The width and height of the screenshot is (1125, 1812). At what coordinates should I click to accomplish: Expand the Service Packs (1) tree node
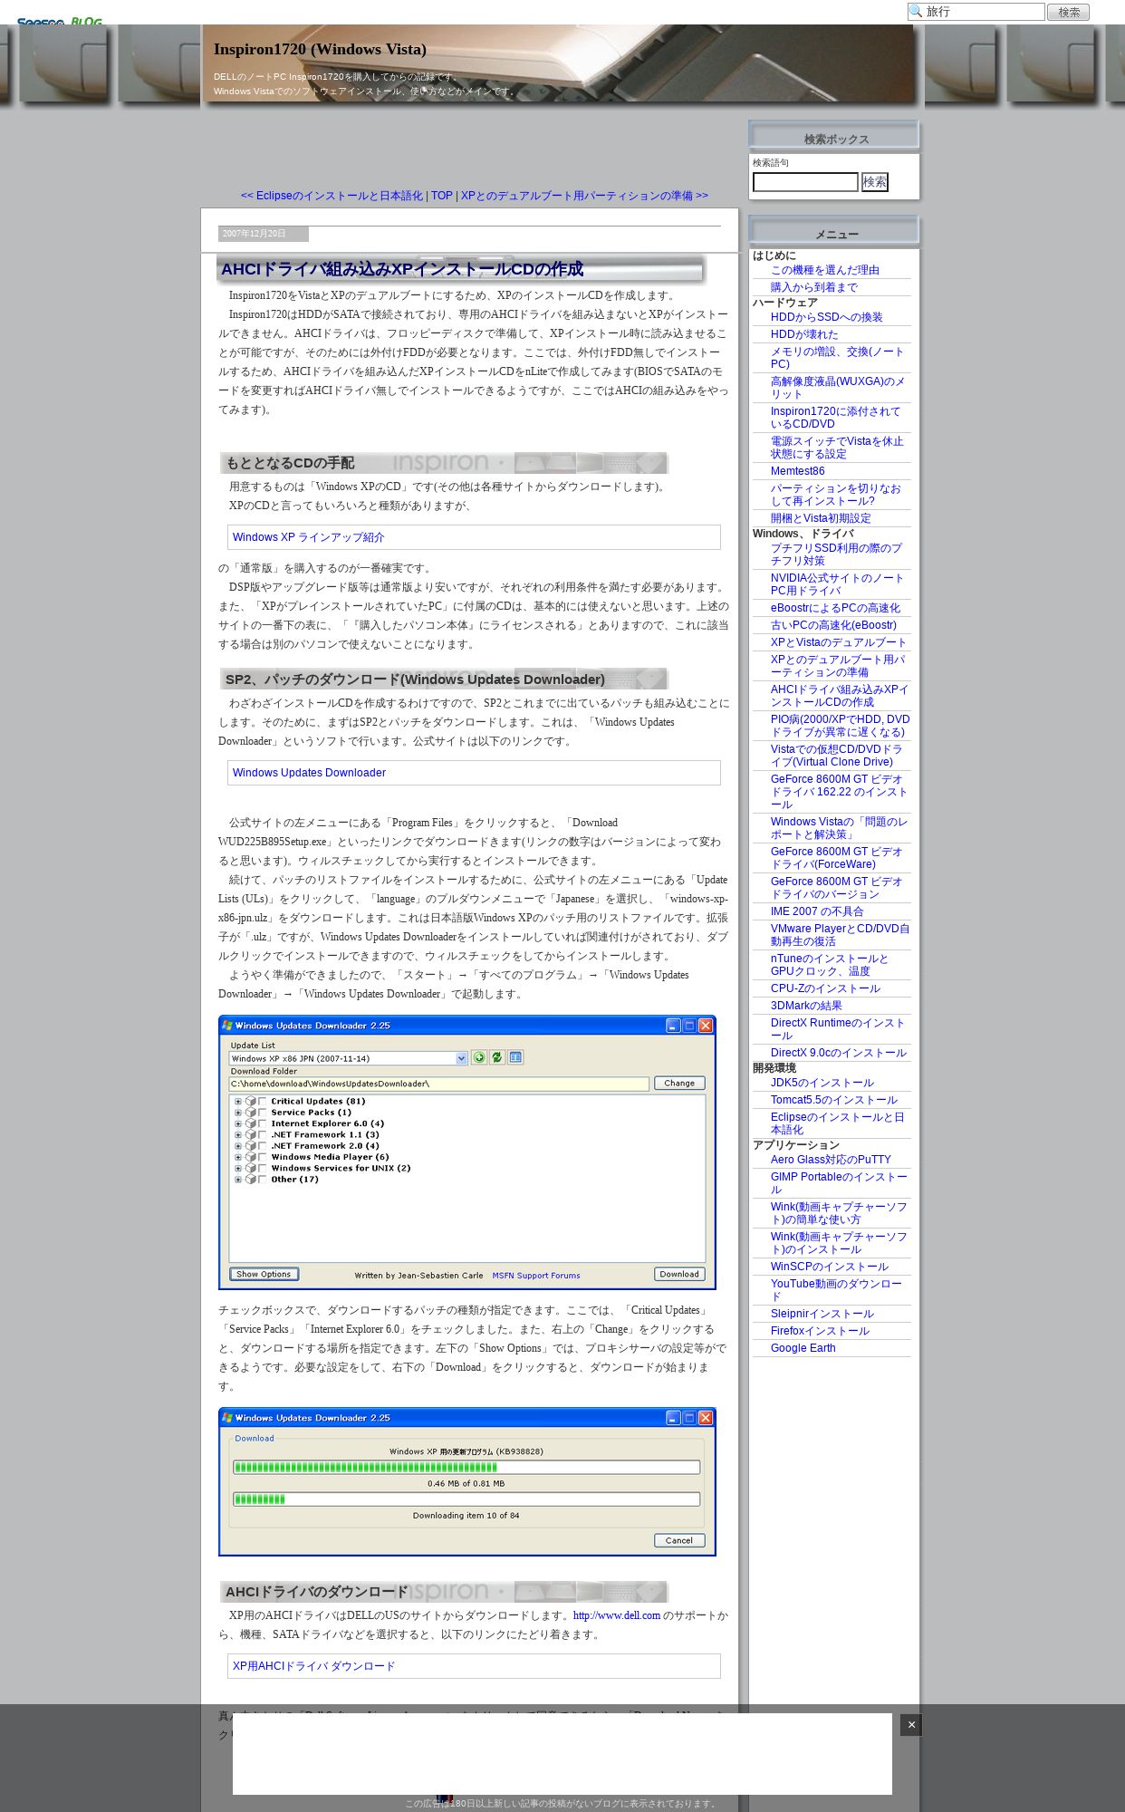pyautogui.click(x=238, y=1113)
